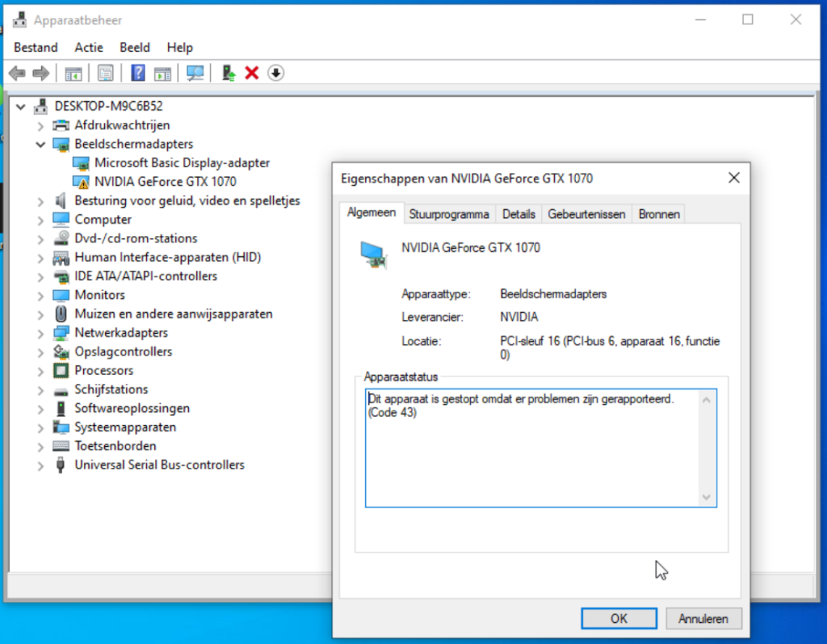Open the Actie menu

(x=89, y=48)
